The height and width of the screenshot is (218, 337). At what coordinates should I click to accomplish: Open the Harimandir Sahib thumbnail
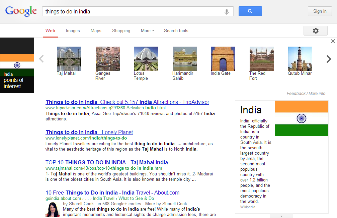pos(185,59)
